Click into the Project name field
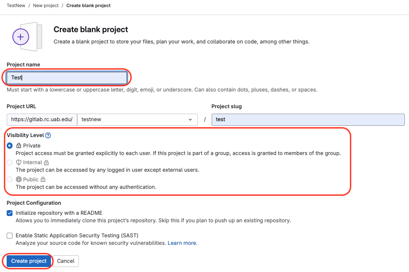Viewport: 409px width, 272px height. coord(67,78)
